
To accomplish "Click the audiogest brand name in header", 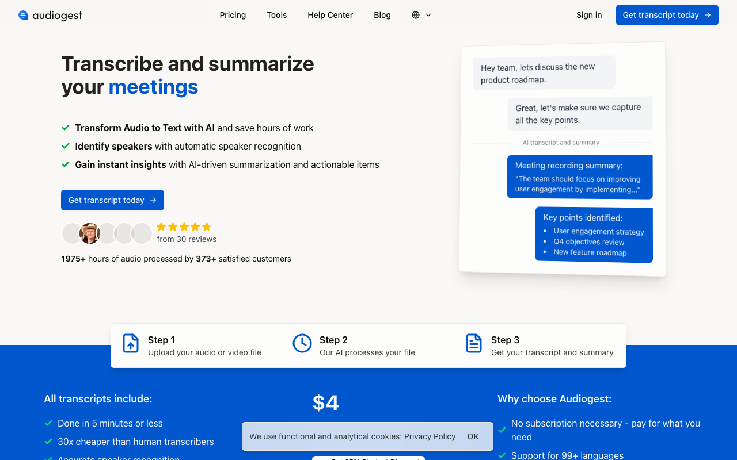I will pyautogui.click(x=58, y=16).
